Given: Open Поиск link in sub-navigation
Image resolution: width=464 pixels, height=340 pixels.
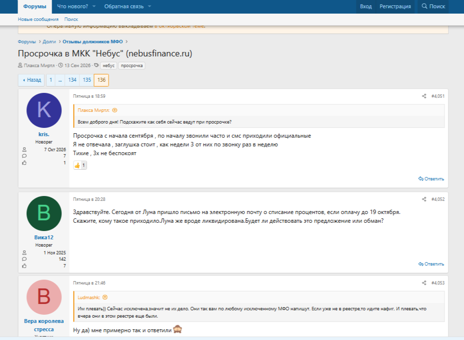Looking at the screenshot, I should pos(71,19).
